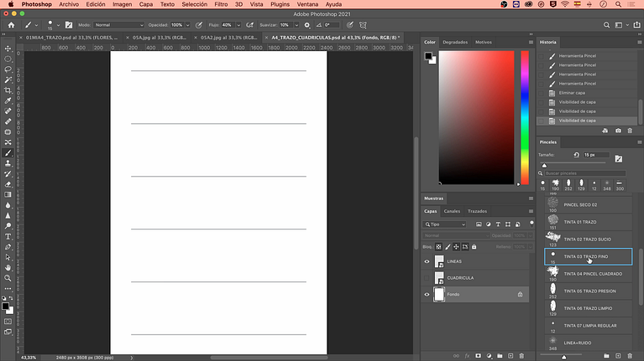The width and height of the screenshot is (644, 361).
Task: Select the Elliptical Marquee tool
Action: (8, 59)
